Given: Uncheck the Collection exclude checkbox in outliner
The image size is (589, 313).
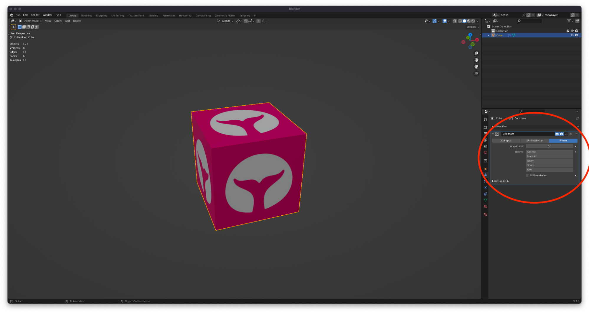Looking at the screenshot, I should click(568, 31).
